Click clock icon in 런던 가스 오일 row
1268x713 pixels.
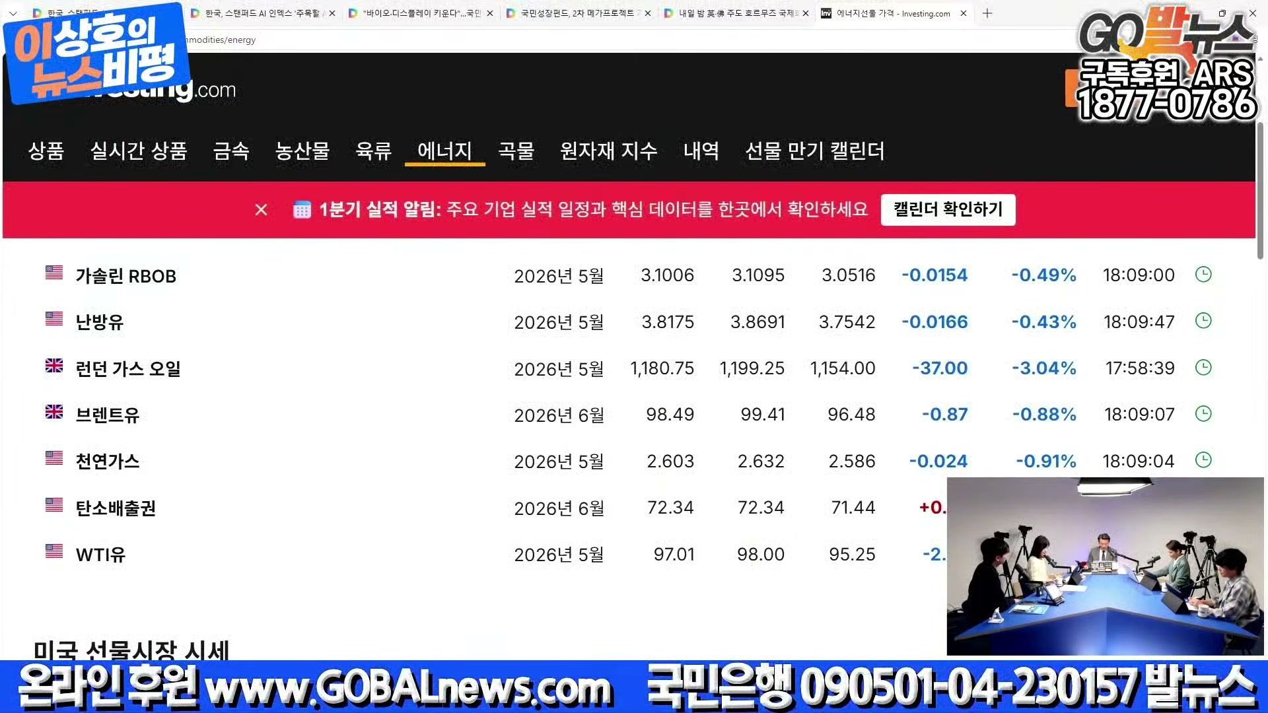pyautogui.click(x=1203, y=368)
